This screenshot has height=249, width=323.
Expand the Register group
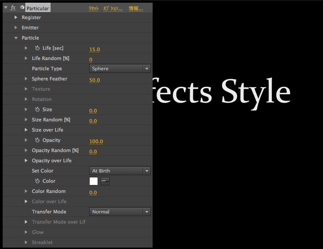(16, 17)
